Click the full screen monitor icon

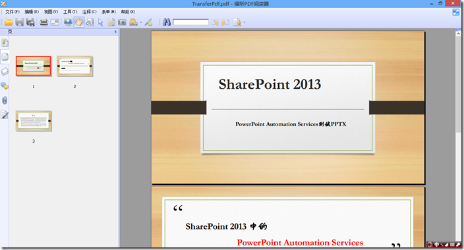point(68,22)
